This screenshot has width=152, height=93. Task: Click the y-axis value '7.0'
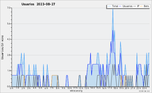(9, 8)
